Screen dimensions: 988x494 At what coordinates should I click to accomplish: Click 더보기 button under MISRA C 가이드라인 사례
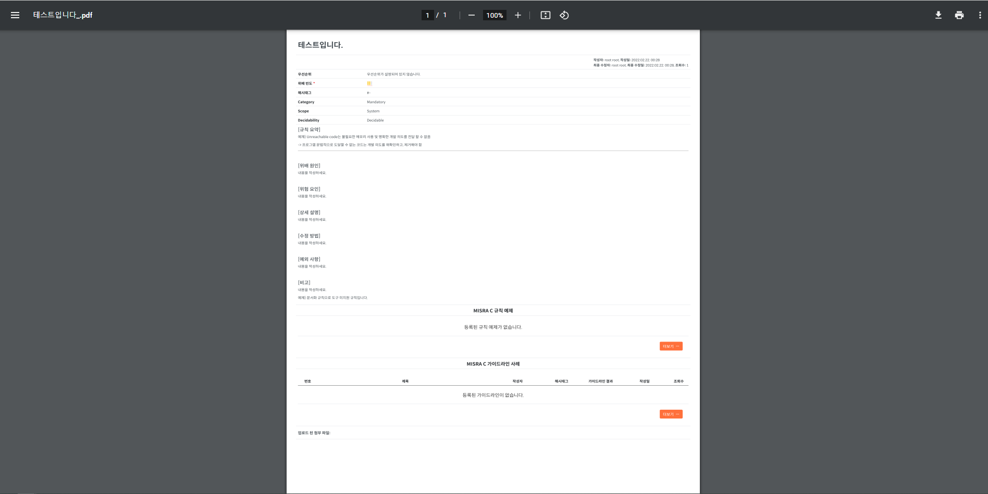point(671,414)
